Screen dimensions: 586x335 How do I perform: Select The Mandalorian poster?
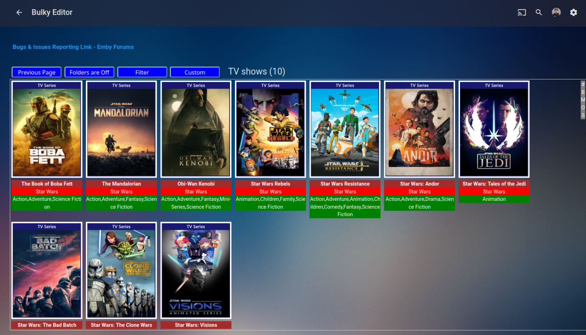pos(121,129)
